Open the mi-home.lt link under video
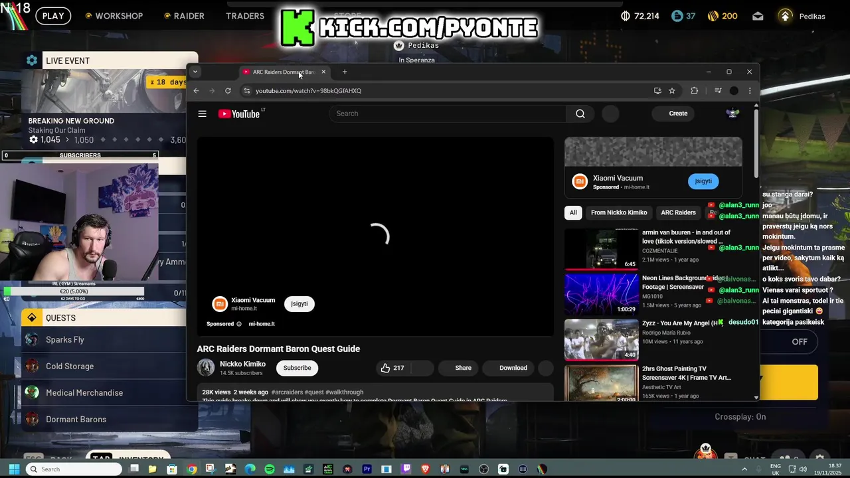 262,324
